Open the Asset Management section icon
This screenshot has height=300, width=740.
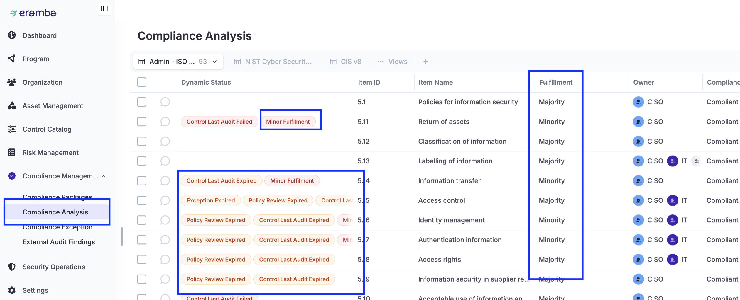pos(12,105)
